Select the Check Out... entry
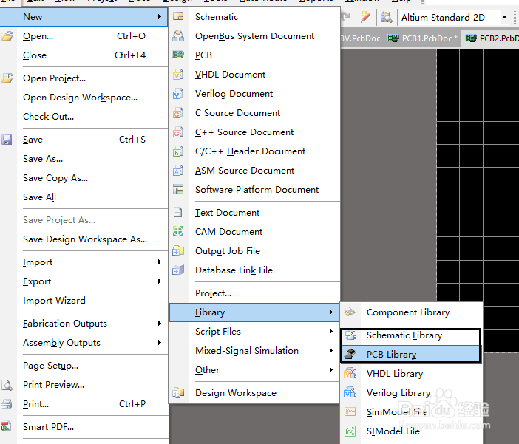This screenshot has height=444, width=519. tap(84, 117)
